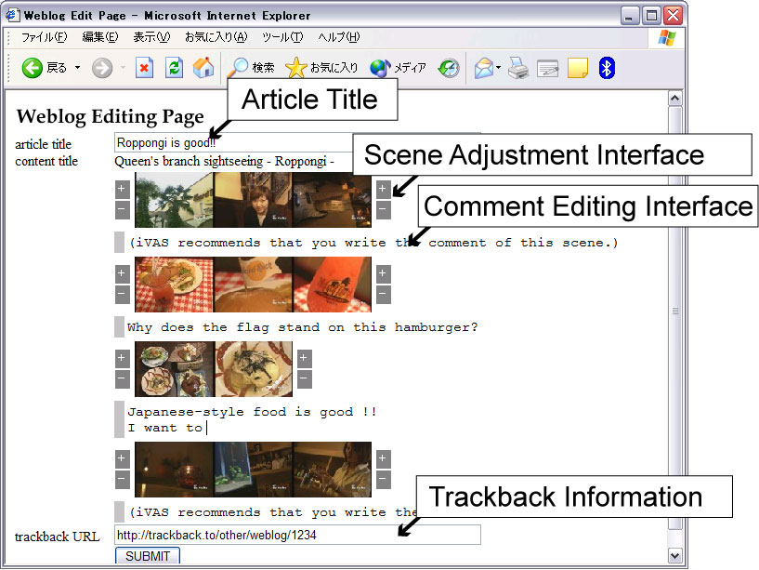Viewport: 759px width, 570px height.
Task: Click the Back navigation arrow icon
Action: click(32, 68)
